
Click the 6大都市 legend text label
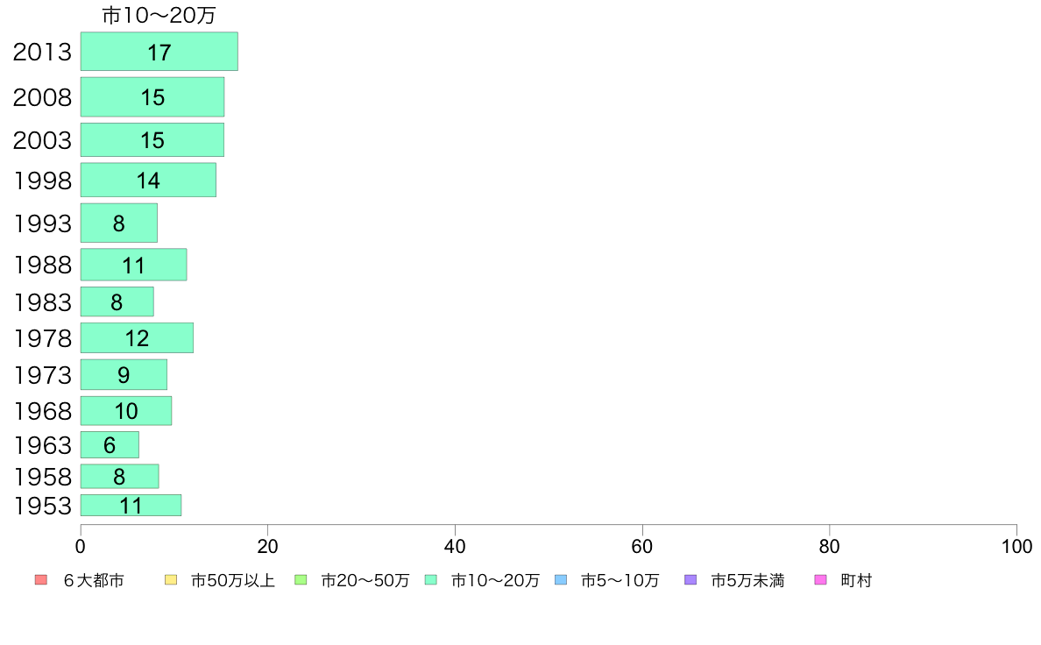[94, 580]
